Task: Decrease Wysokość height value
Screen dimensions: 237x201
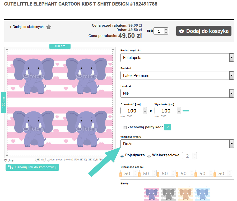Action: [x=179, y=112]
